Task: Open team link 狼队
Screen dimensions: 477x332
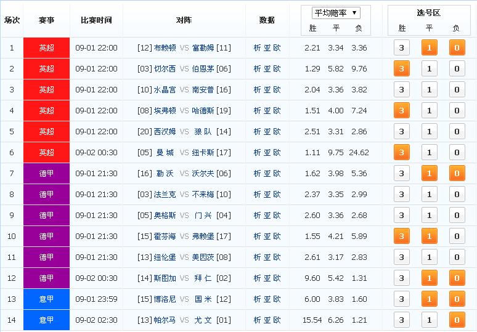Action: 203,132
